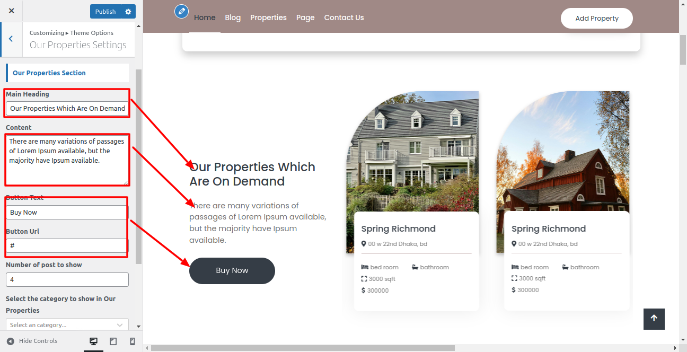687x352 pixels.
Task: Click the blue pencil edit shortcut icon
Action: coord(182,11)
